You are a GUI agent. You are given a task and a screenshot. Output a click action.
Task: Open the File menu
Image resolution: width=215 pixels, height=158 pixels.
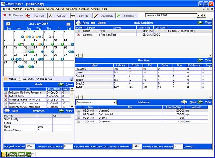pos(9,9)
